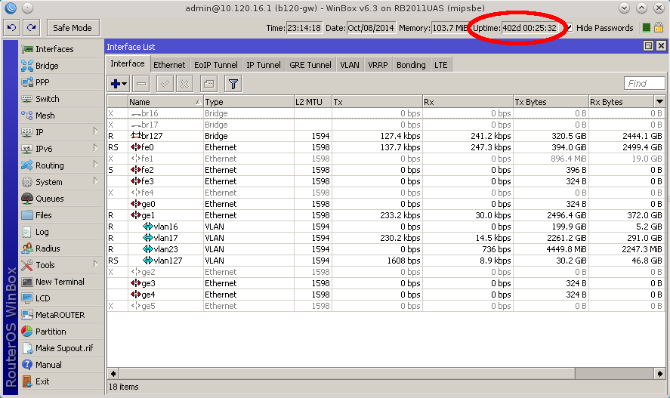Click the horizontal scrollbar left arrow
This screenshot has height=398, width=670.
113,374
